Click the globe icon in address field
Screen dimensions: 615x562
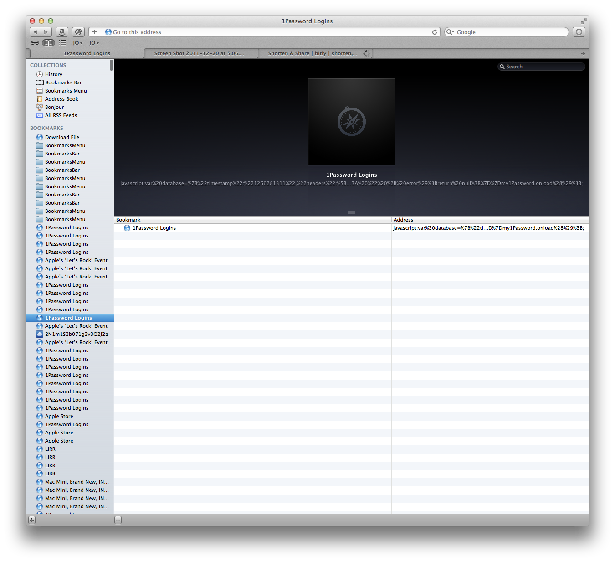(108, 32)
